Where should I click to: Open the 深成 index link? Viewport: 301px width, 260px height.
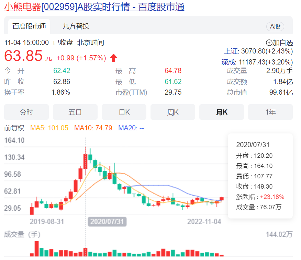coord(228,62)
